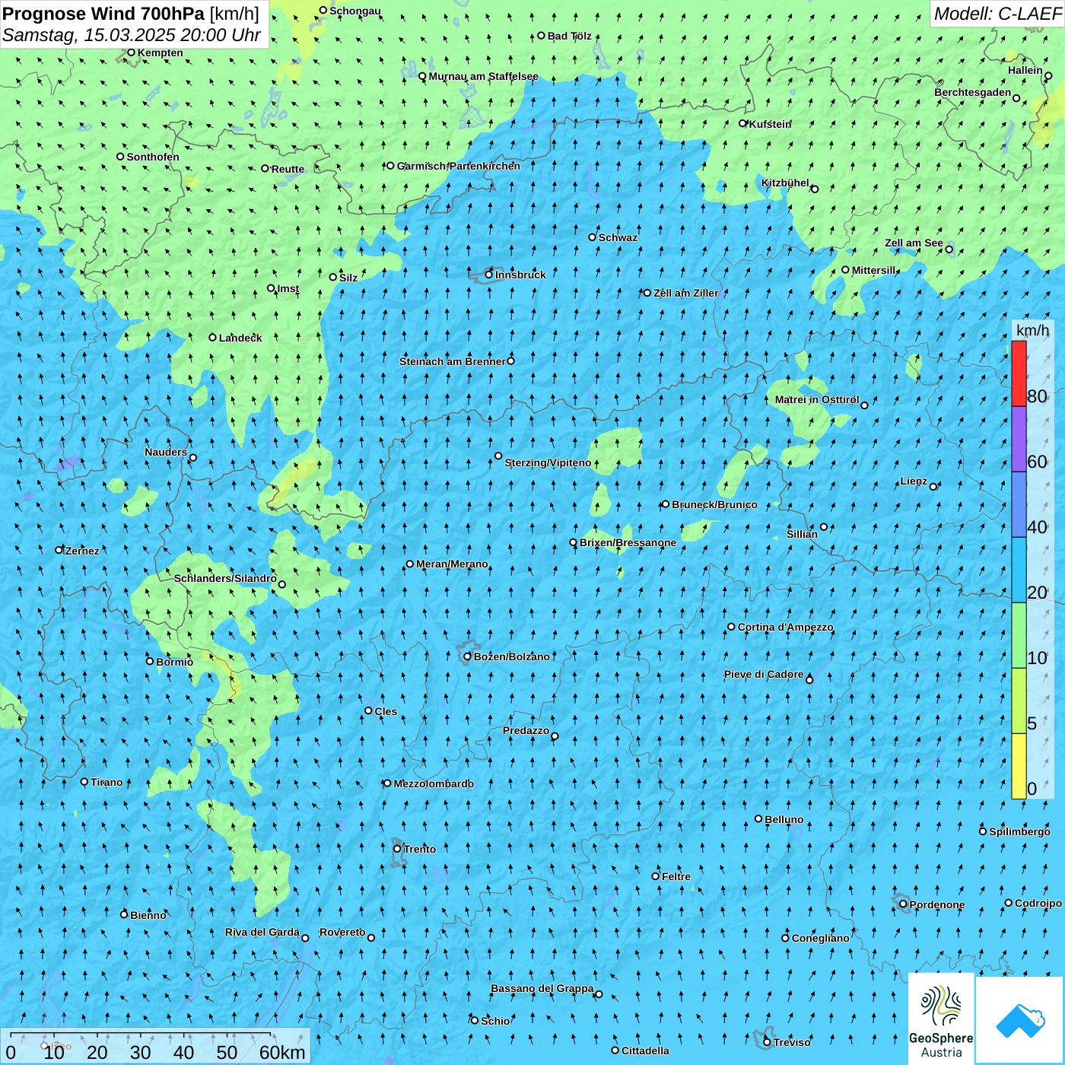Viewport: 1065px width, 1065px height.
Task: Click the Garmisch-Partenkirchen label
Action: [458, 166]
